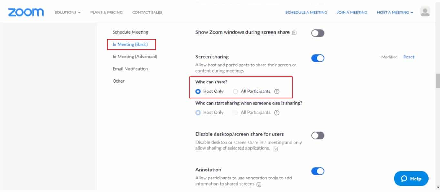Click help icon beside All Participants under Who can share
Screen dimensions: 440x192
click(x=276, y=92)
